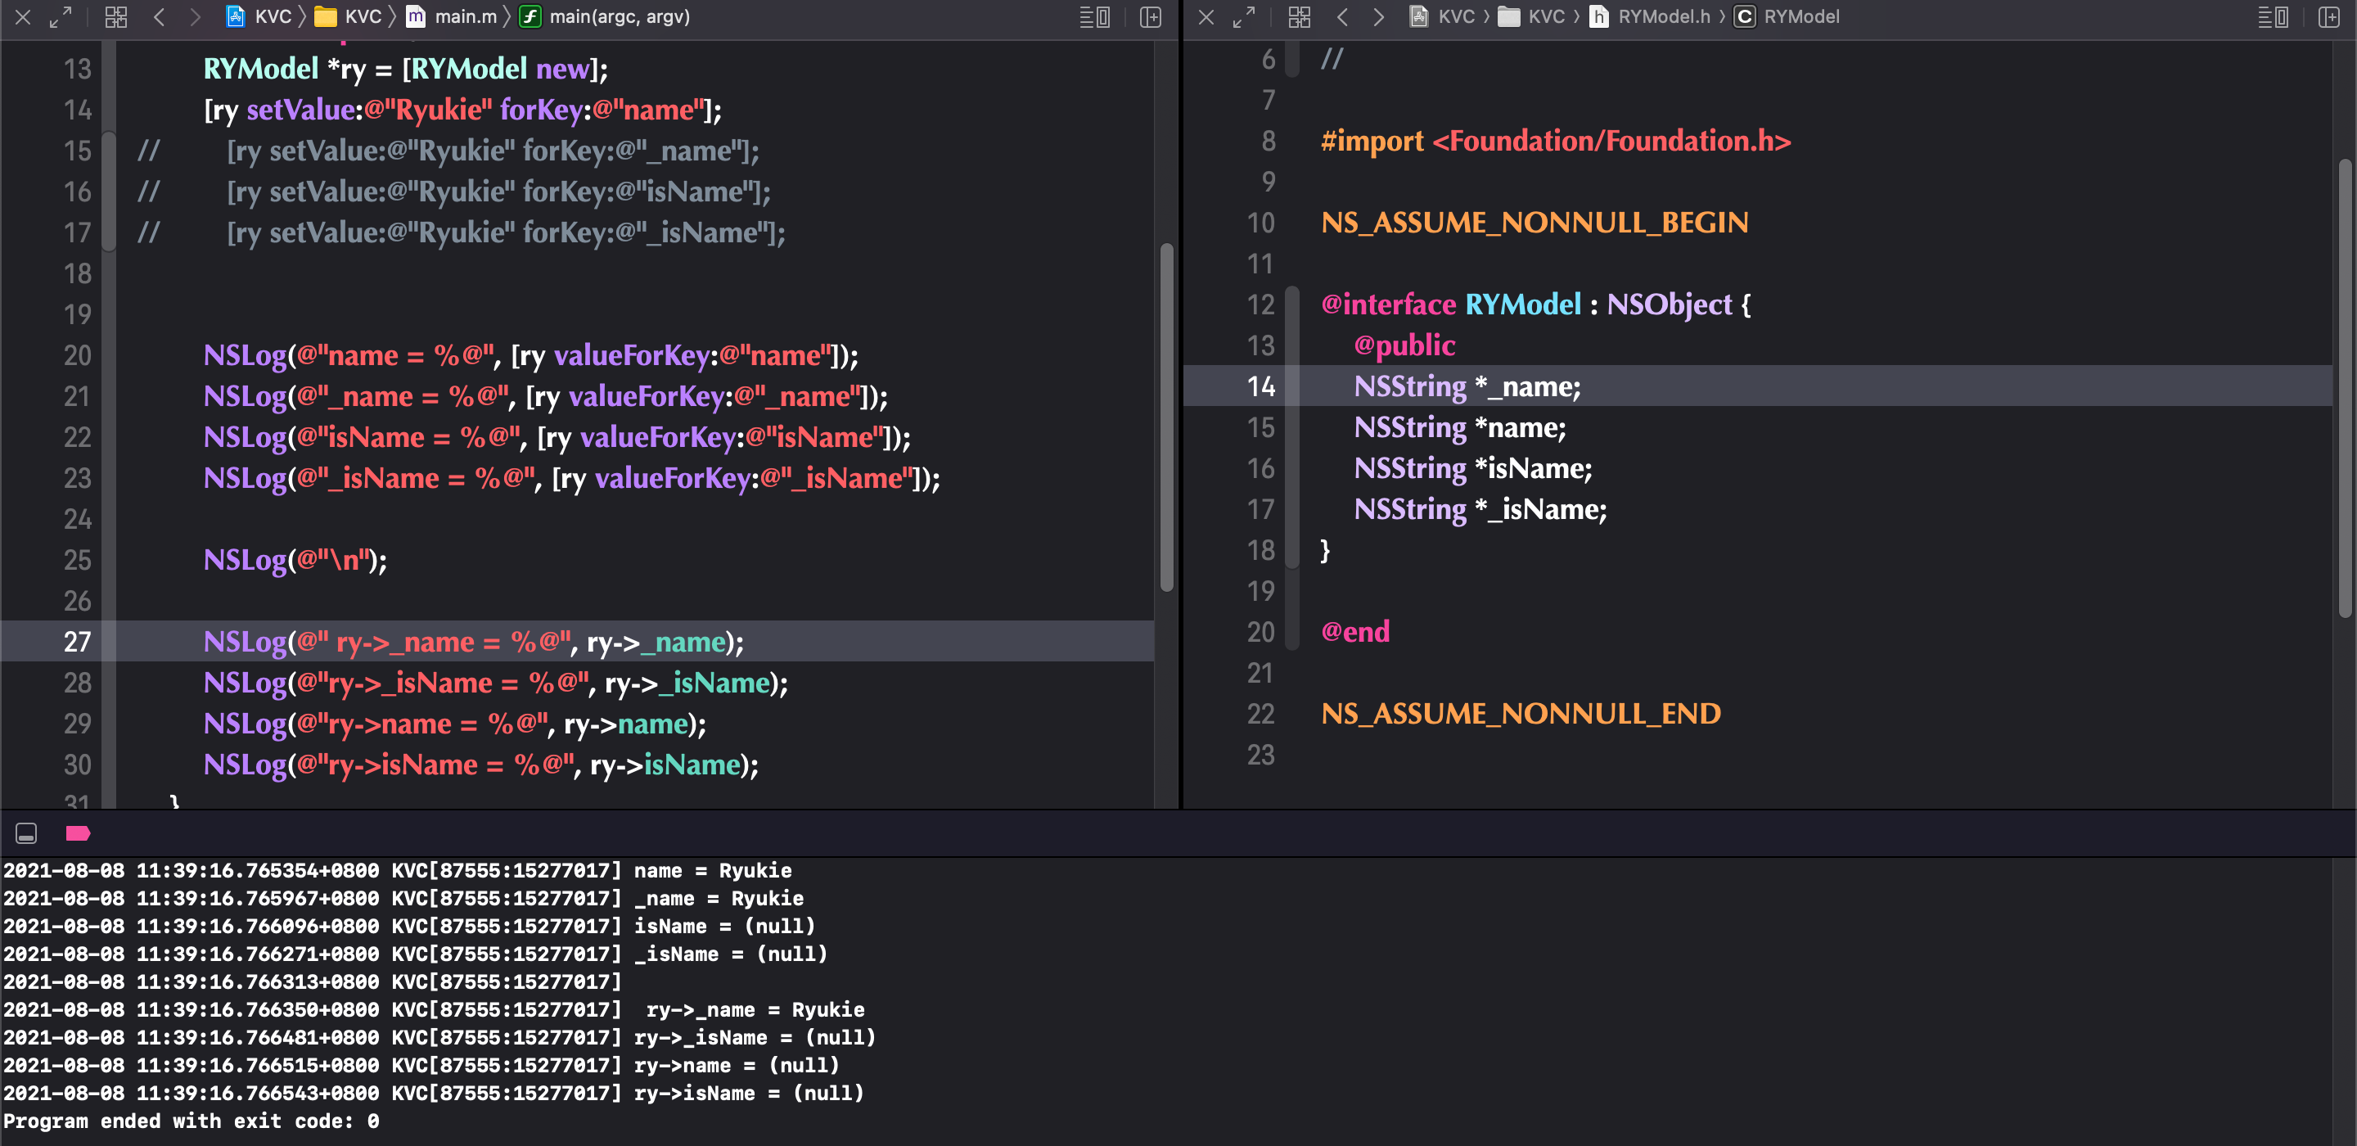The image size is (2357, 1146).
Task: Click console line 'ry->_name = Ryukie'
Action: pos(755,1009)
